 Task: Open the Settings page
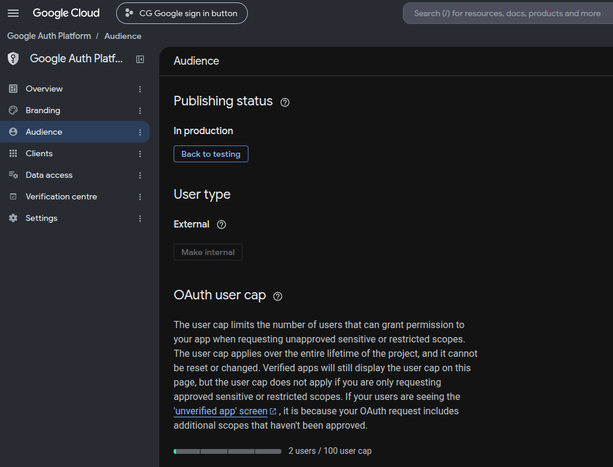coord(75,218)
